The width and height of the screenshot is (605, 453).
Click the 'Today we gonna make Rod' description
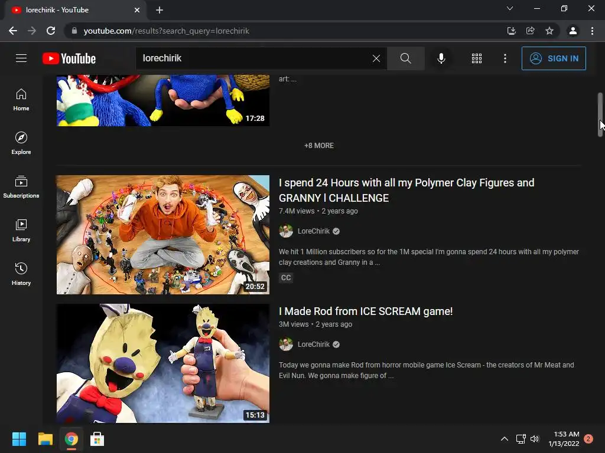coord(427,370)
